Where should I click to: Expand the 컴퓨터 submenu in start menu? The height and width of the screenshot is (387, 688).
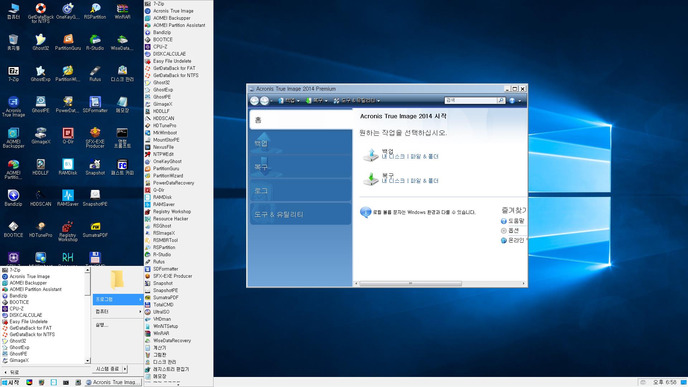(x=118, y=311)
